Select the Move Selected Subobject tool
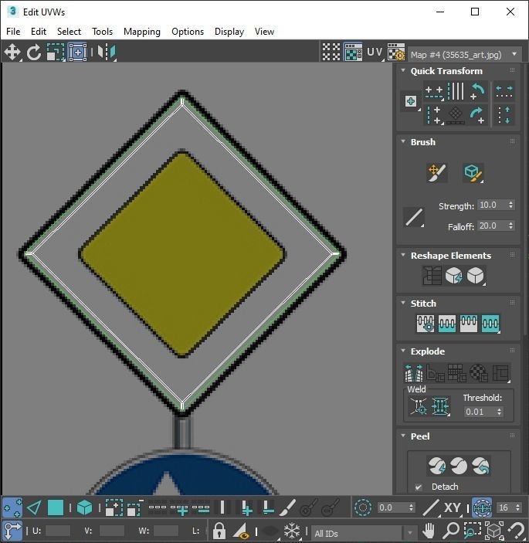529x543 pixels. click(12, 53)
